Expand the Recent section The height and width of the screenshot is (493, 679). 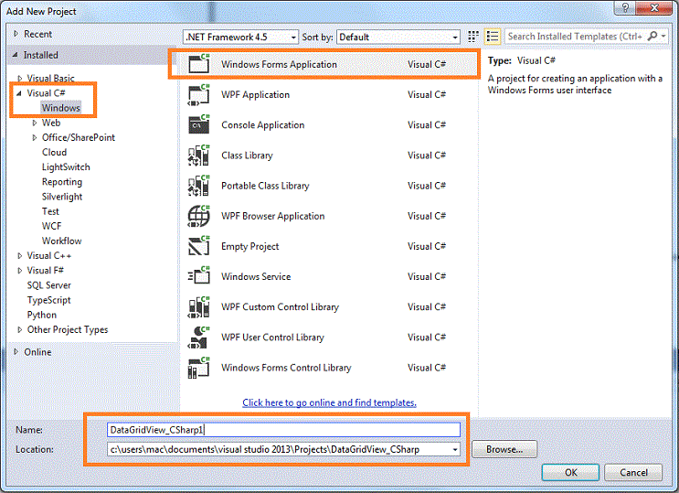16,34
